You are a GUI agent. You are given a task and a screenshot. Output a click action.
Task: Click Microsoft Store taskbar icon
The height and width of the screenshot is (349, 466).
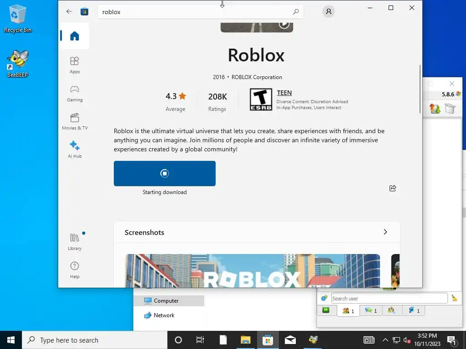click(268, 340)
